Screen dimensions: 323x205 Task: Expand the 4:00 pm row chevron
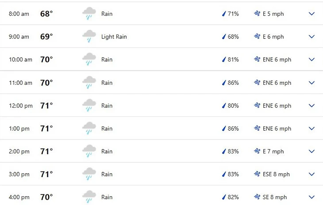[x=311, y=197]
